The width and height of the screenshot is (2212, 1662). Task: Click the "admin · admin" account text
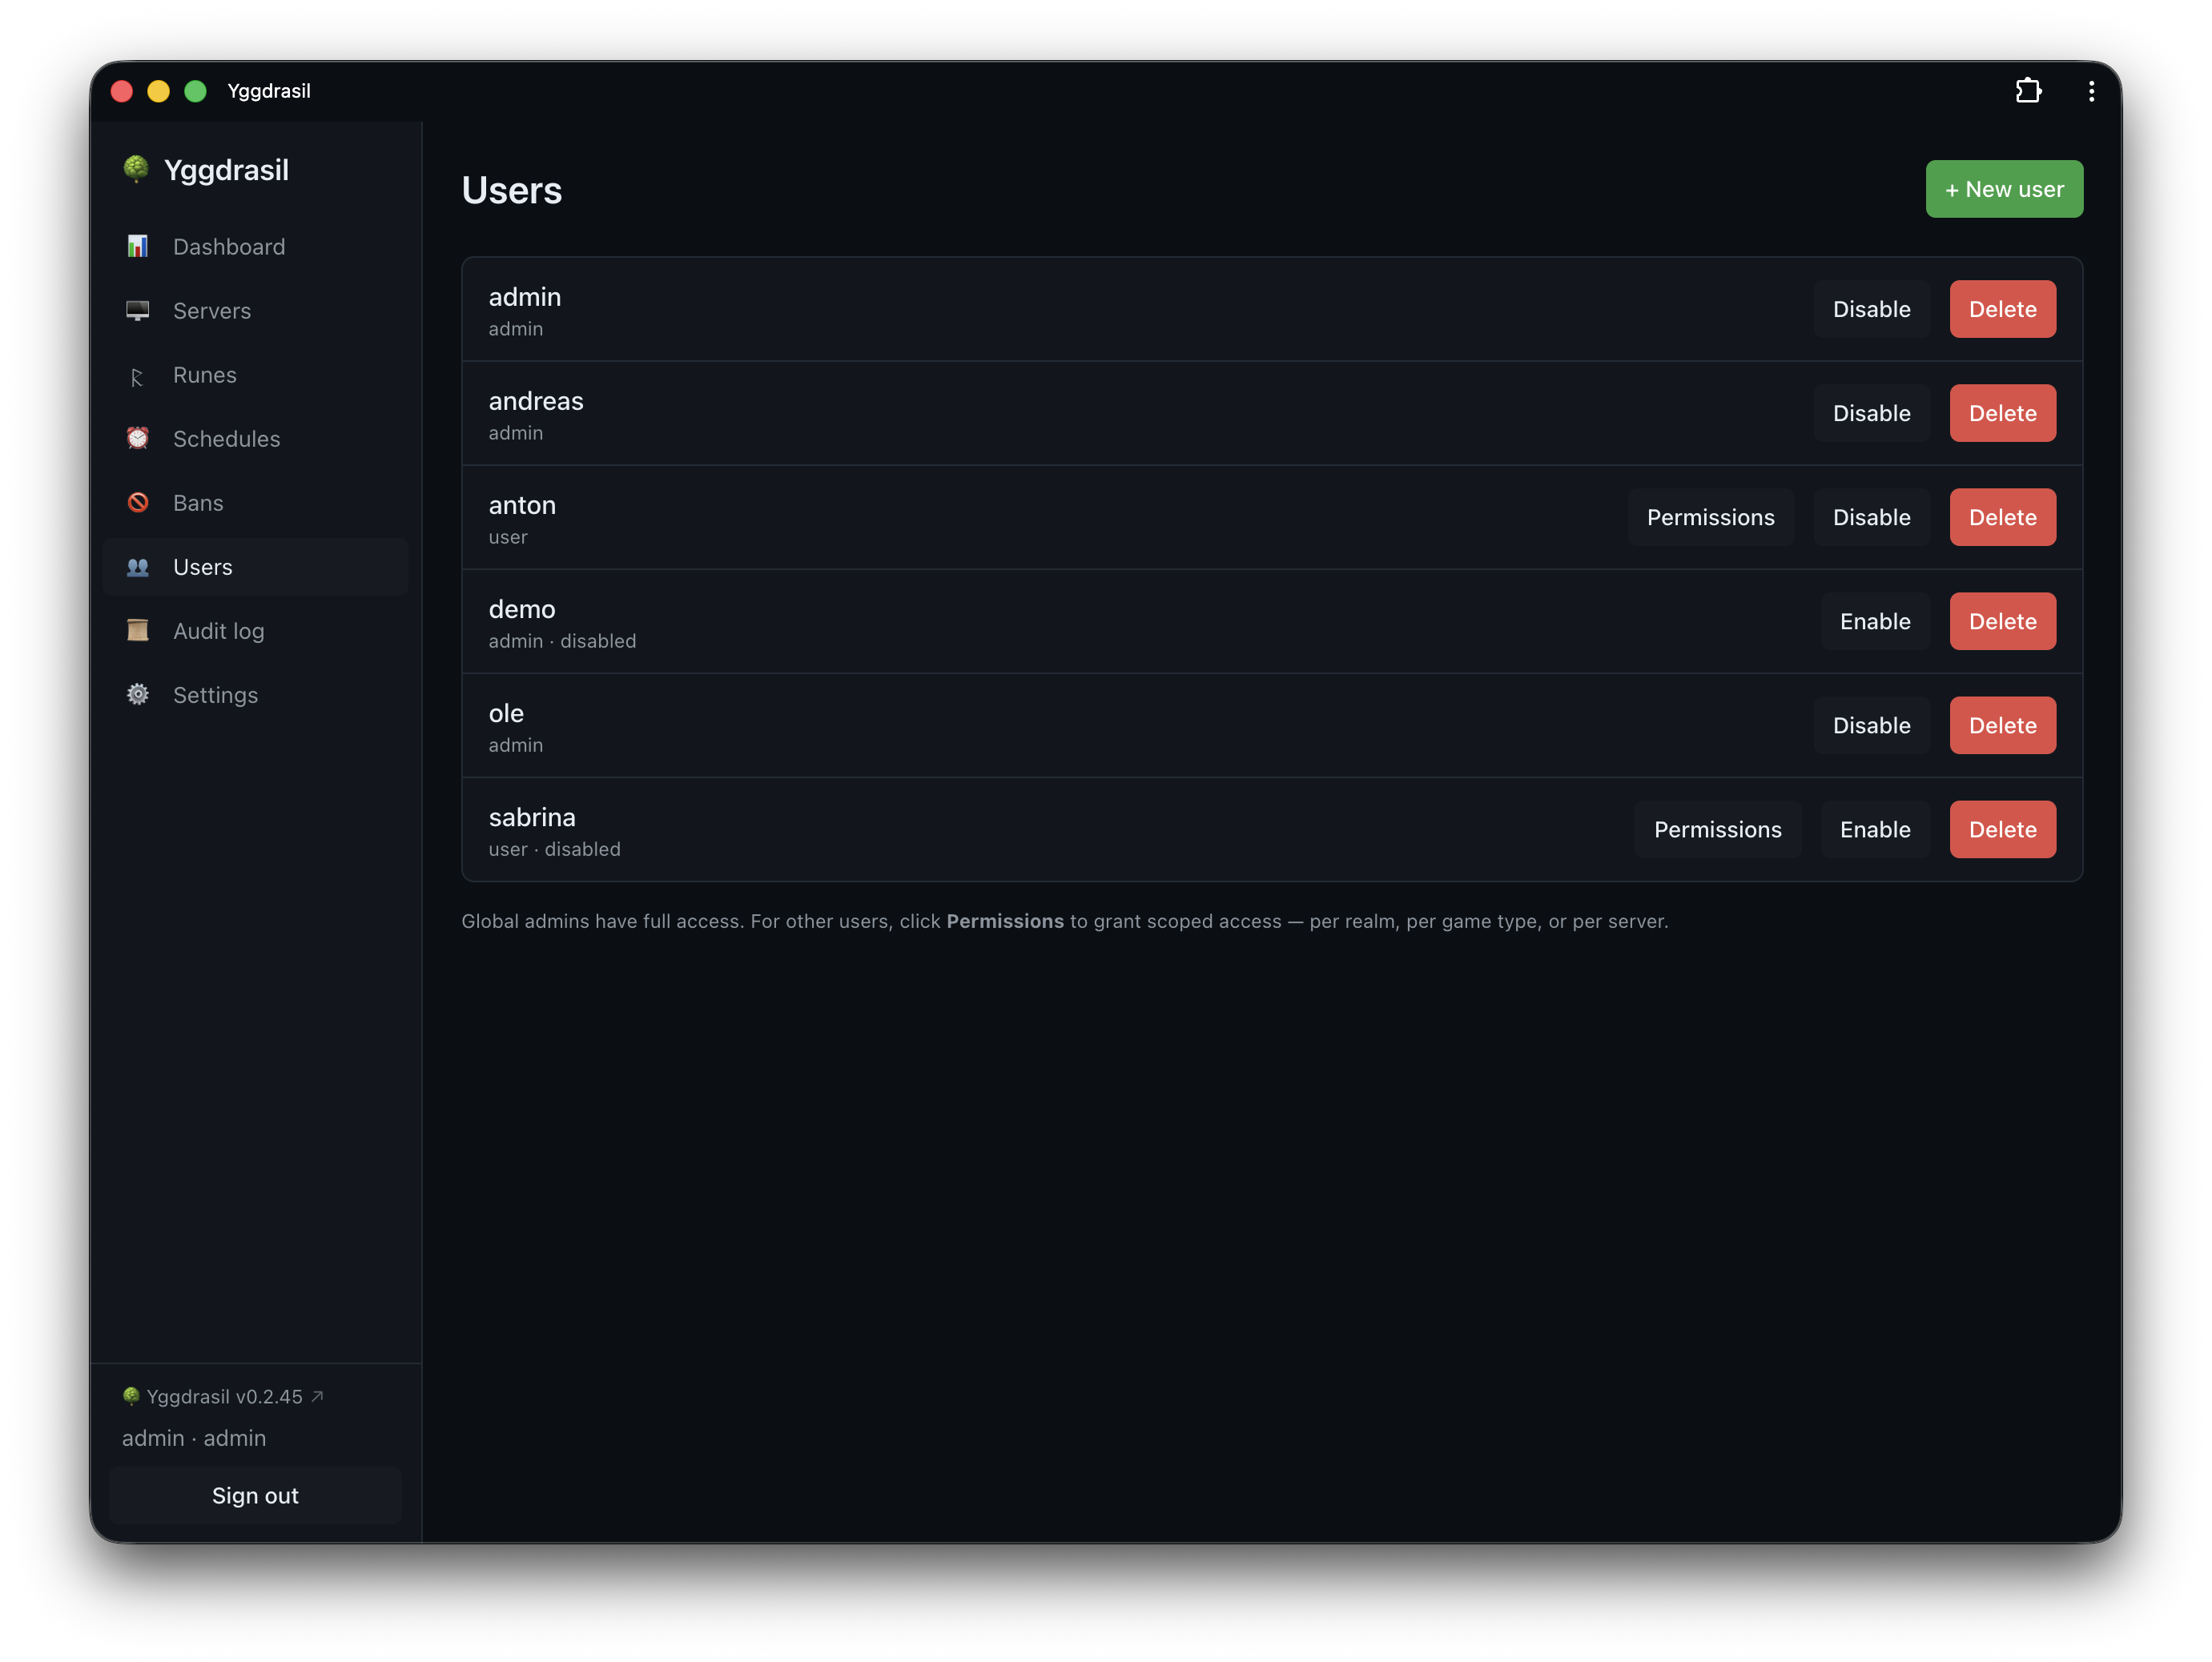[194, 1437]
